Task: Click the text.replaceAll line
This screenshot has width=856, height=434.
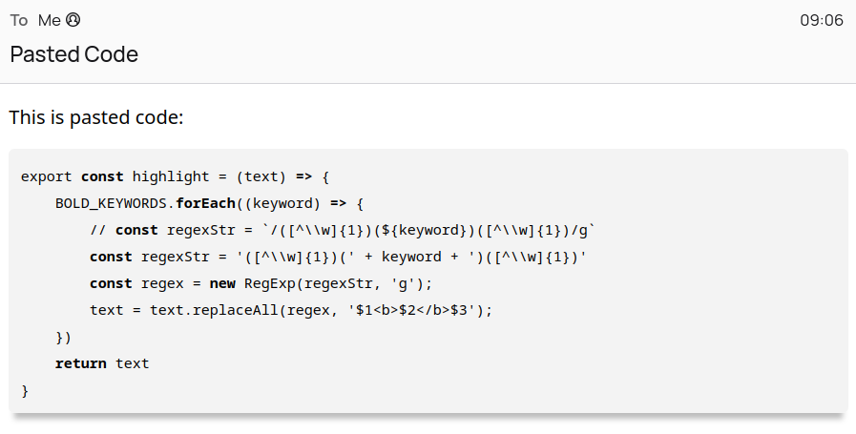Action: pos(291,311)
